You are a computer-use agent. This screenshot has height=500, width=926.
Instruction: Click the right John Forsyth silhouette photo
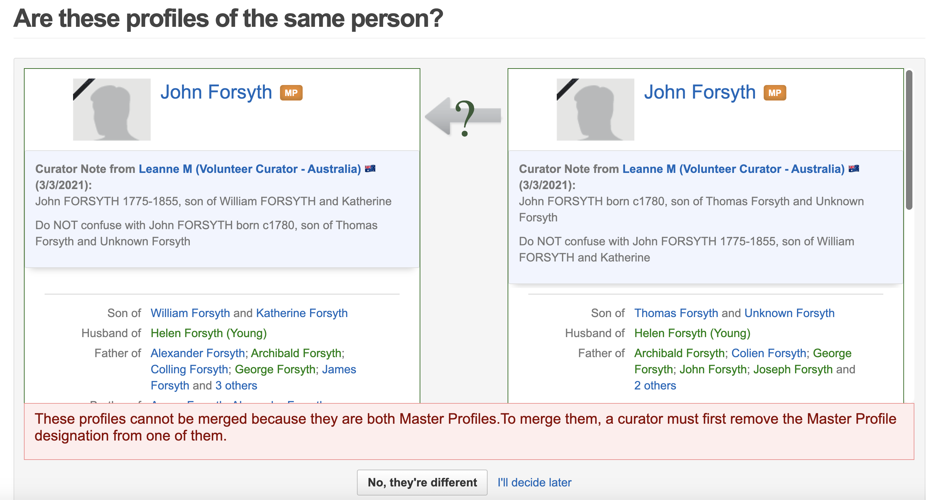595,109
